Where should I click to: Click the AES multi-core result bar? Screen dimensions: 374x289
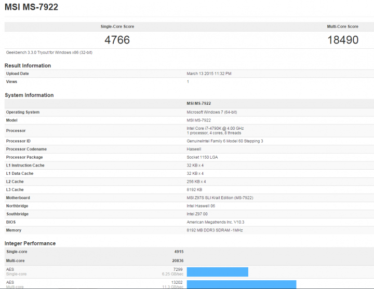(242, 284)
